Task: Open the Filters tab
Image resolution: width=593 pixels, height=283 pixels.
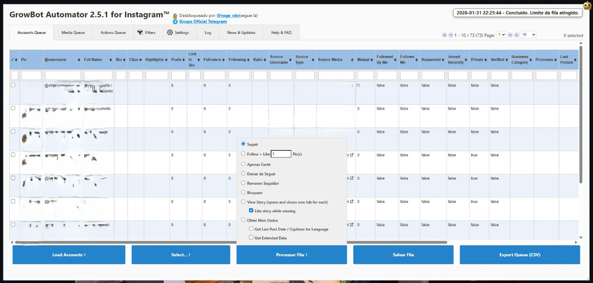Action: [x=146, y=33]
